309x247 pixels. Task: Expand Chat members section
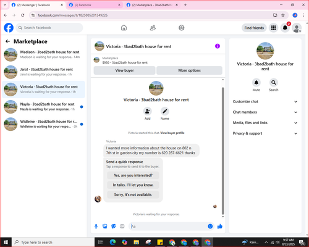coord(265,112)
